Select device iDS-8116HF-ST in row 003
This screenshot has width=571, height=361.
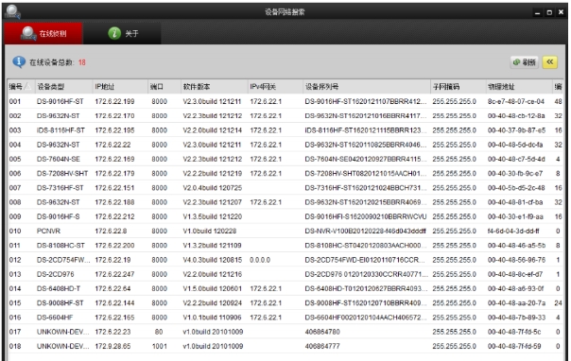tap(61, 130)
